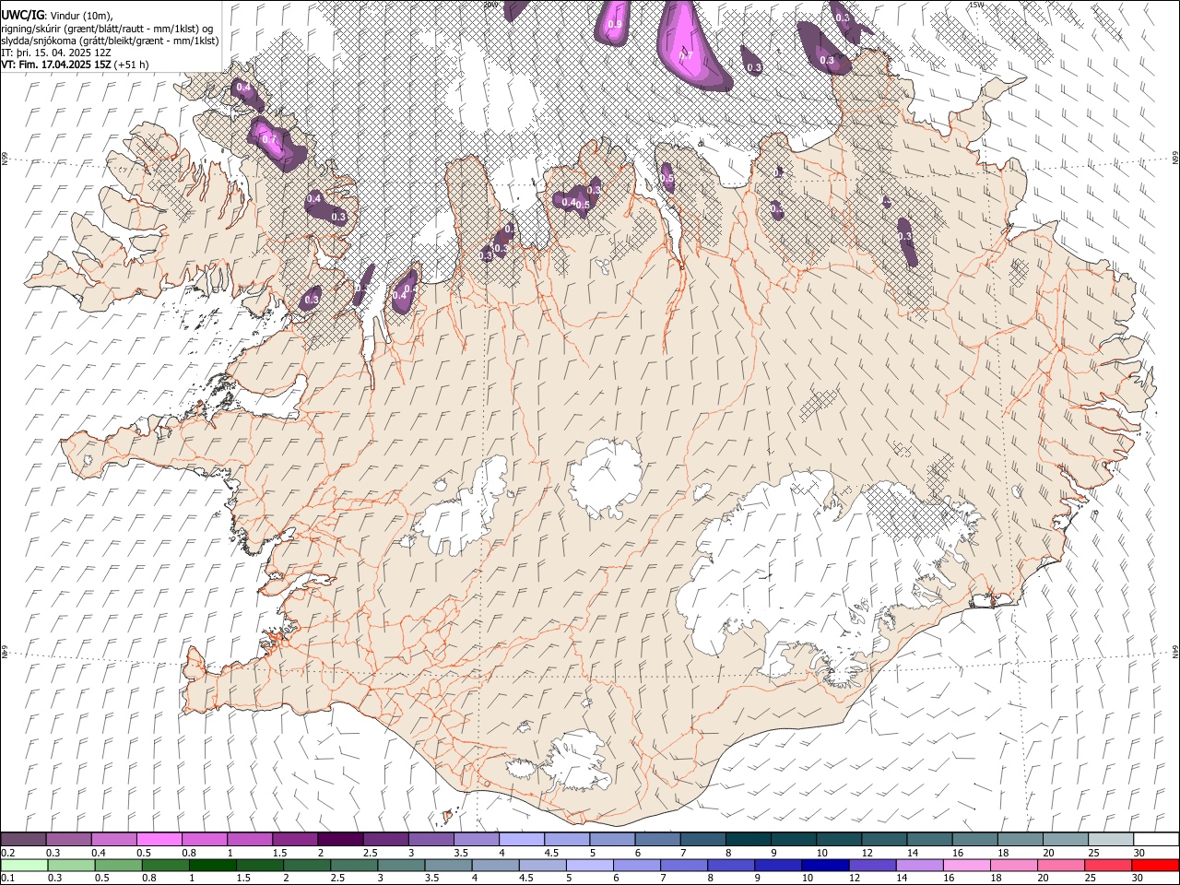Click the round Hofsjökull glacier in central Iceland
This screenshot has width=1180, height=885.
coord(606,477)
